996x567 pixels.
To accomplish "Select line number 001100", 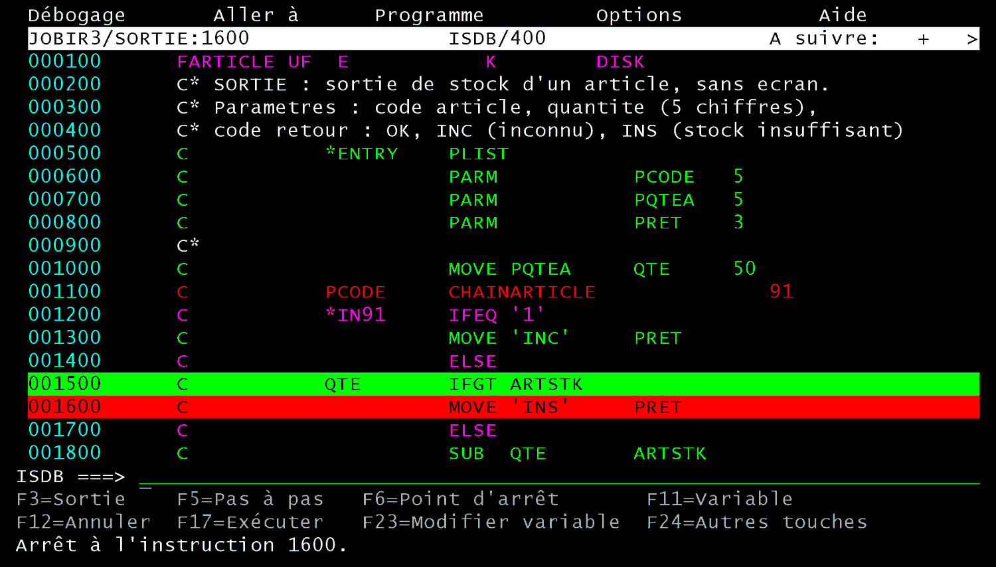I will 64,291.
